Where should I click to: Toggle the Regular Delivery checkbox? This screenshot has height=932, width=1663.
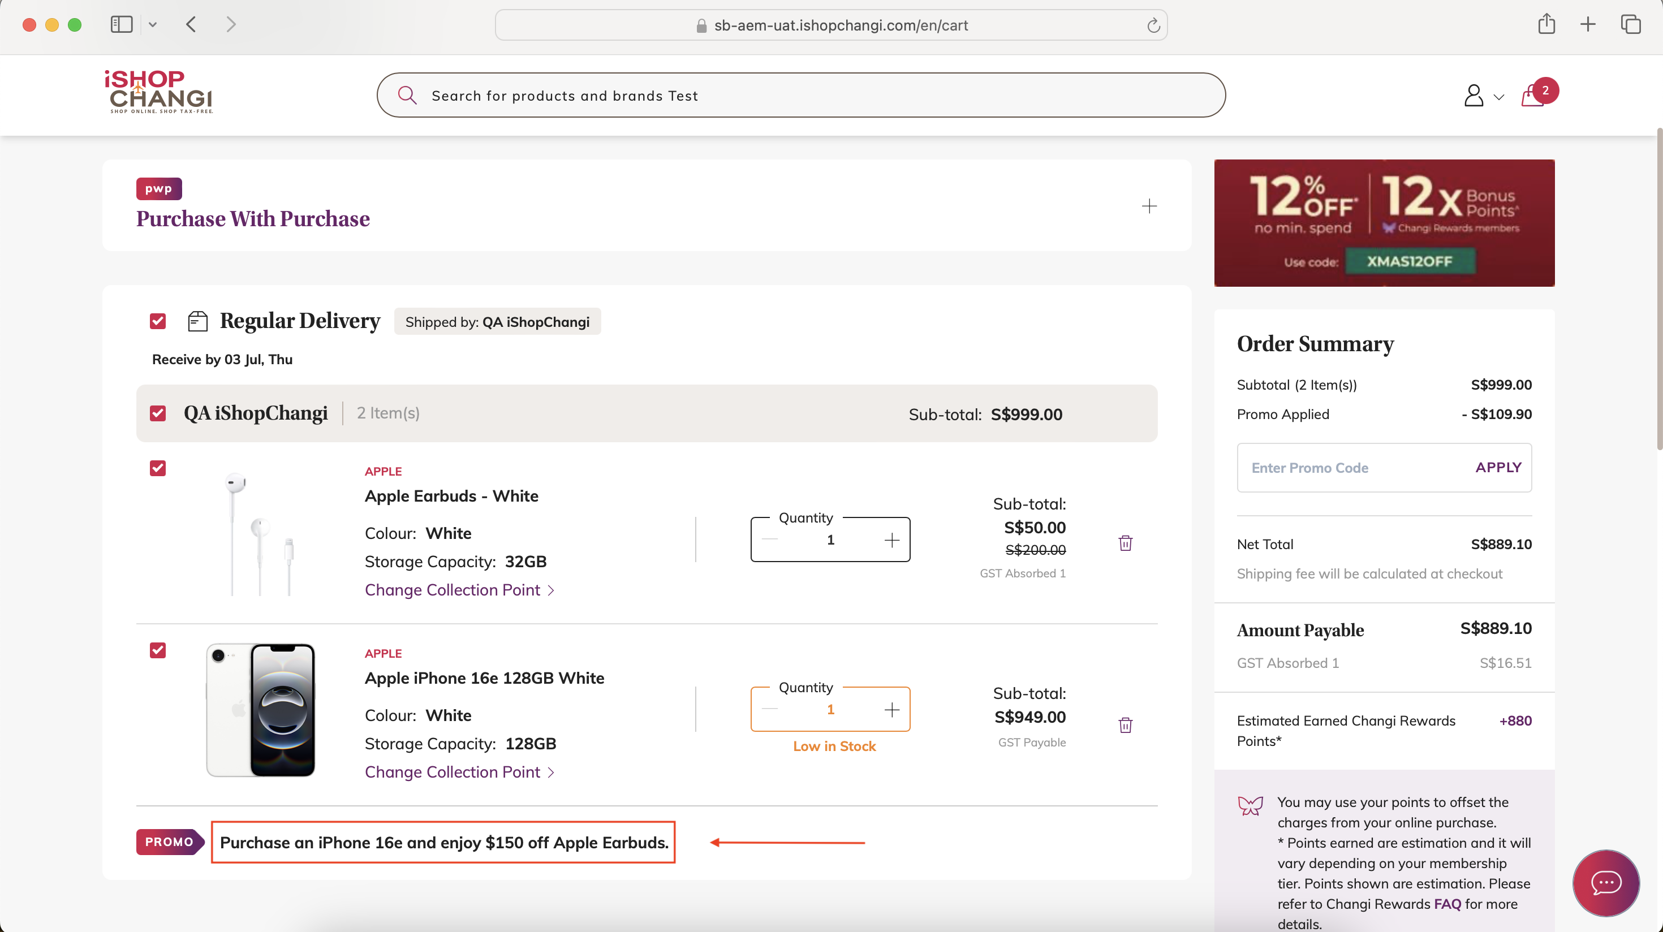coord(157,321)
